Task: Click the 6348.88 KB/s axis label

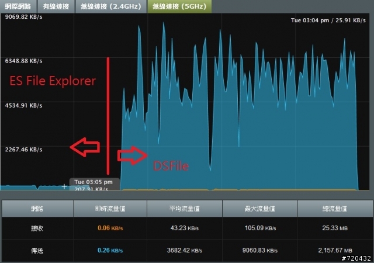Action: pos(23,61)
